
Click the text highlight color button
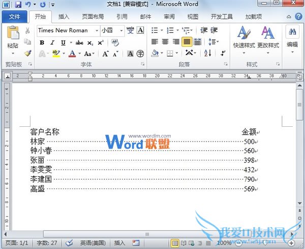tap(56, 53)
